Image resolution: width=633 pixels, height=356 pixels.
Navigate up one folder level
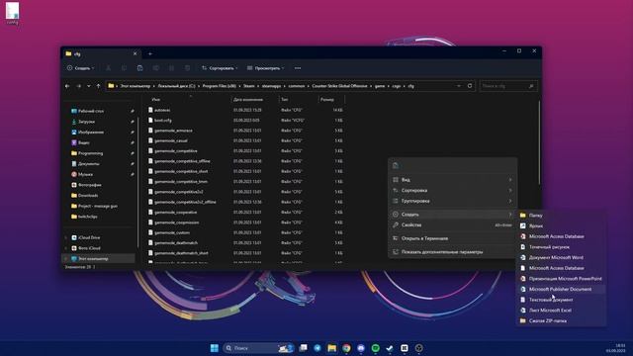(99, 86)
